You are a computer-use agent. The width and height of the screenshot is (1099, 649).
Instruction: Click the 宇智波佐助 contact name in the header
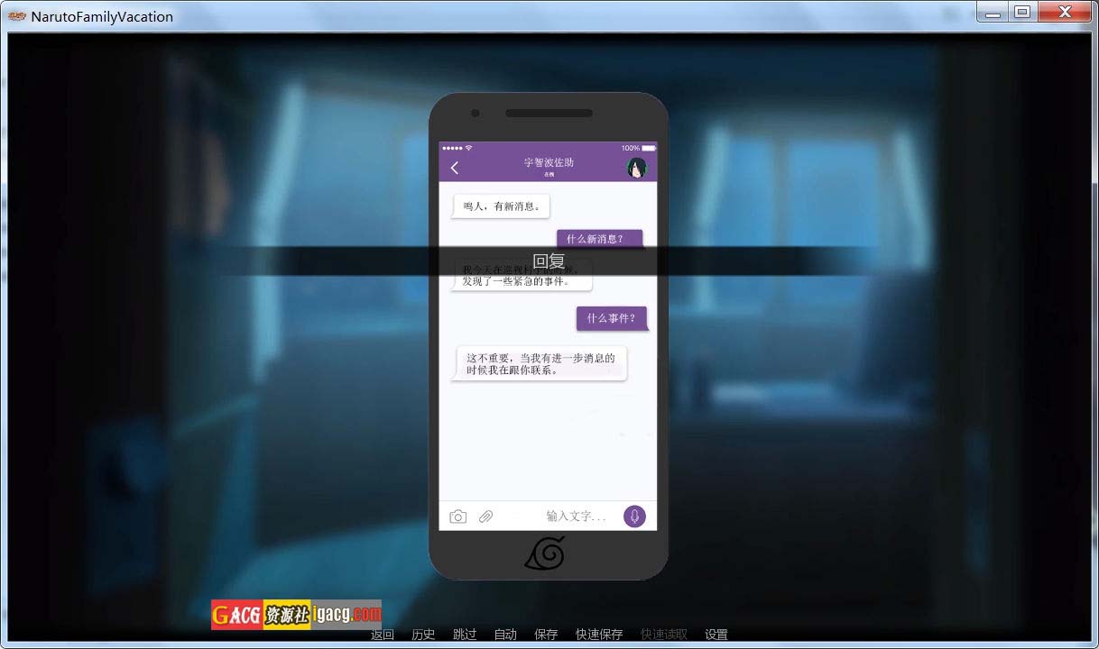[x=549, y=163]
